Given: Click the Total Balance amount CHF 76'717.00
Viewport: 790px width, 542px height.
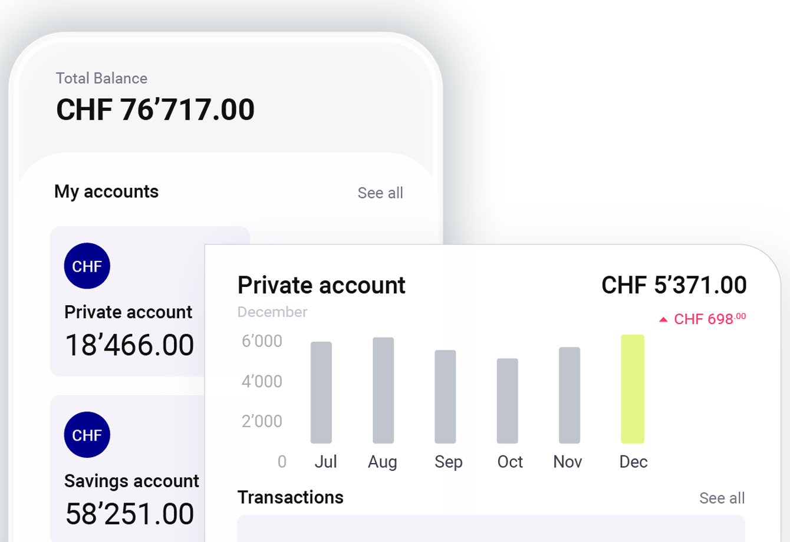Looking at the screenshot, I should 155,110.
